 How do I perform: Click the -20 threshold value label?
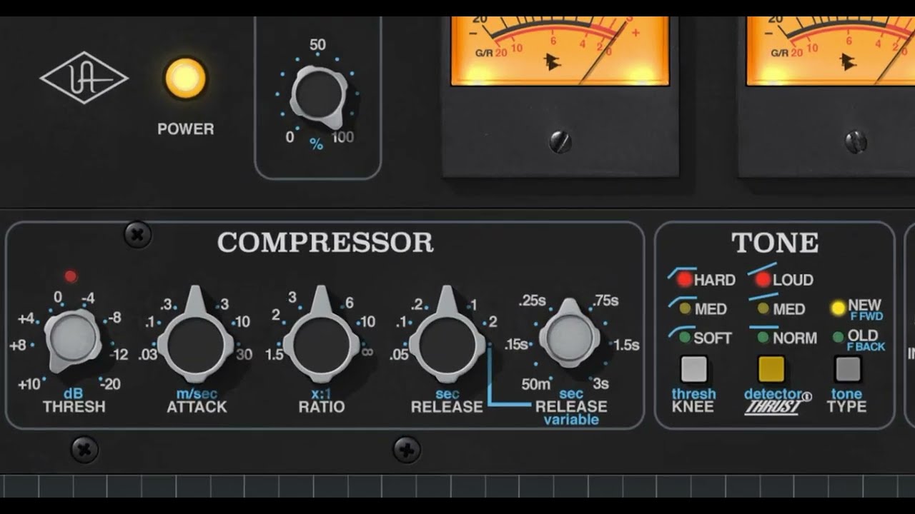click(x=111, y=384)
